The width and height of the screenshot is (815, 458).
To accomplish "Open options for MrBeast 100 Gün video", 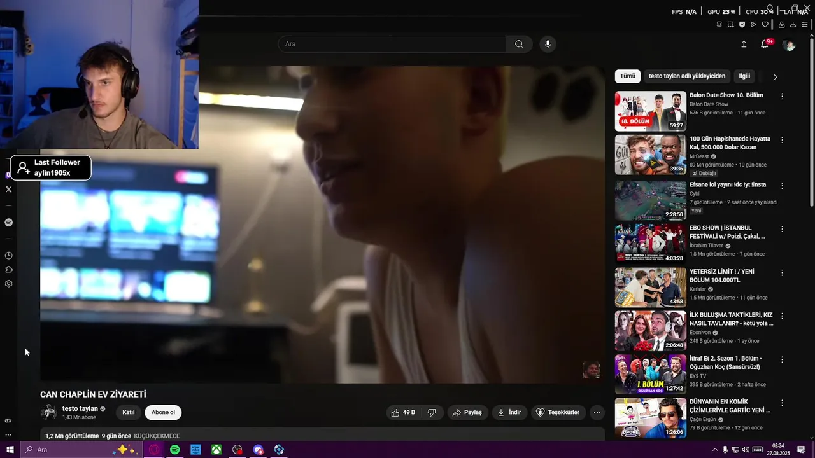I will pyautogui.click(x=782, y=139).
